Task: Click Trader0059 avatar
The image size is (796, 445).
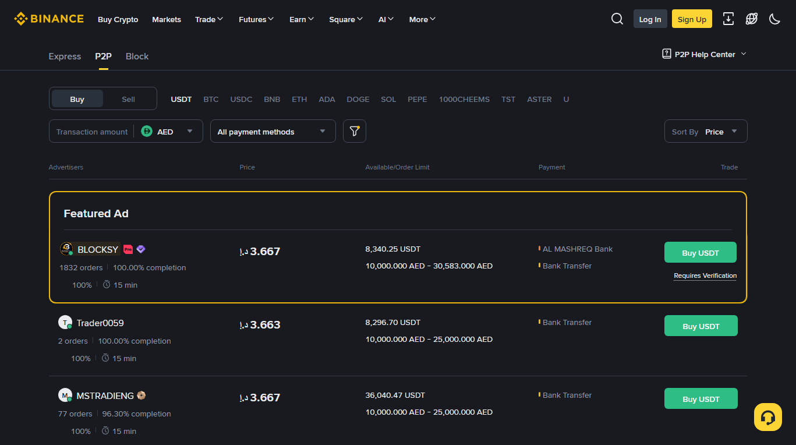Action: coord(65,323)
